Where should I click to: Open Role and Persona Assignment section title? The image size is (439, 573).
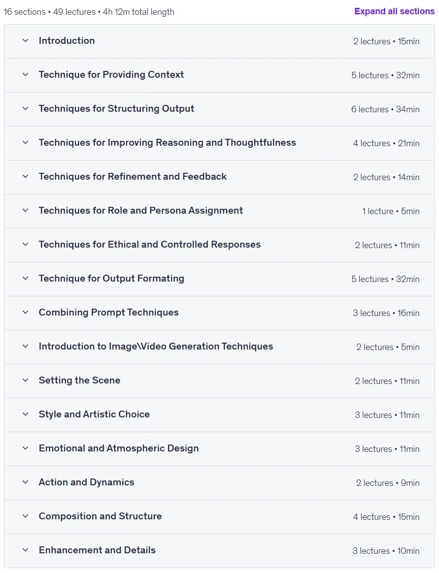coord(141,211)
